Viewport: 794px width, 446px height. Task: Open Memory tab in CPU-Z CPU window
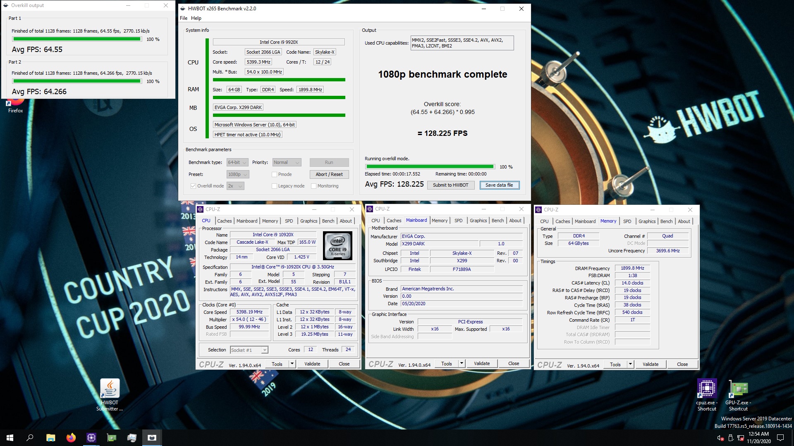coord(270,221)
